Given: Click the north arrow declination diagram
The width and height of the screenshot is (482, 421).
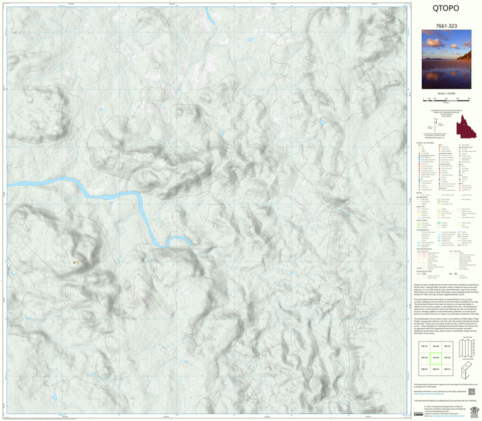Looking at the screenshot, I should tap(436, 124).
